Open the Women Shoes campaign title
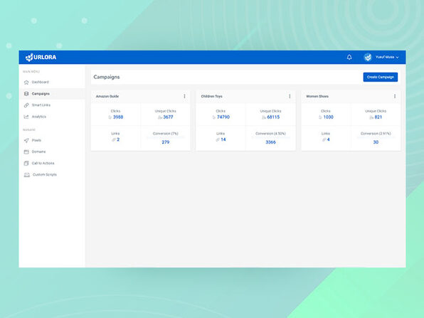This screenshot has width=424, height=318. [x=317, y=96]
